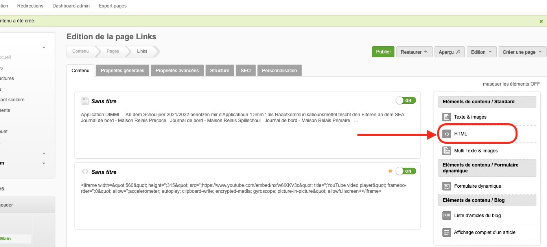Click the Eléments de contenu / Blog heading
This screenshot has width=547, height=247.
tap(487, 200)
